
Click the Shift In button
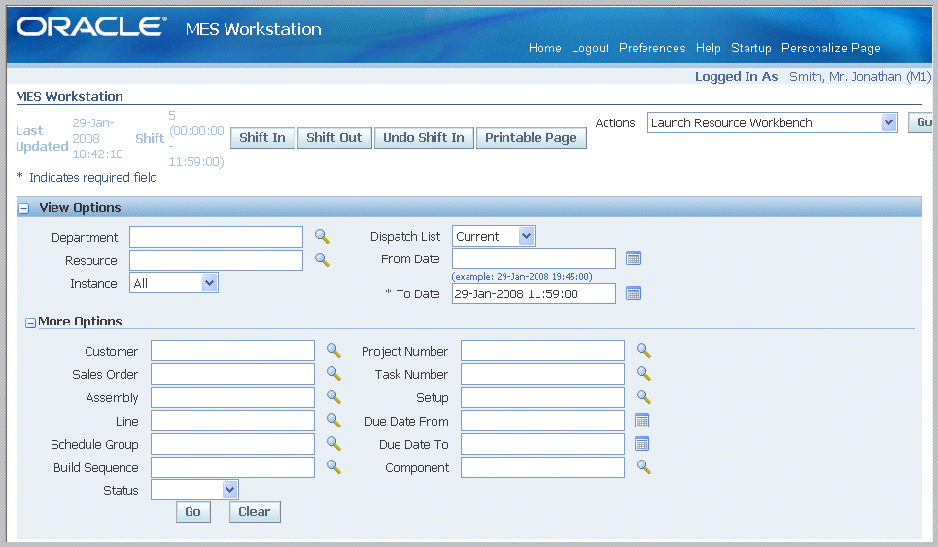(262, 138)
